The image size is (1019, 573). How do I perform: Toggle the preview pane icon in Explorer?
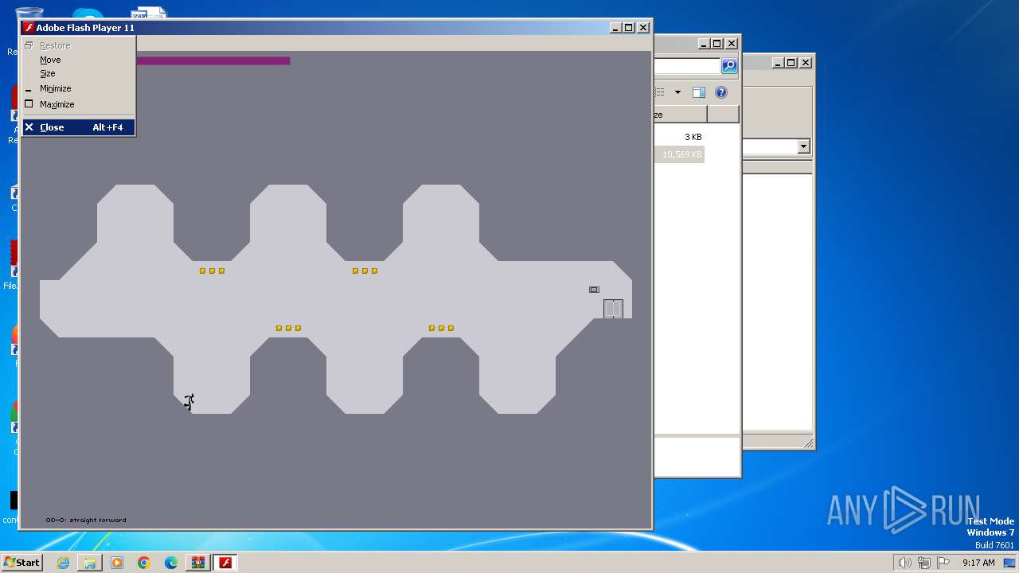pyautogui.click(x=698, y=92)
